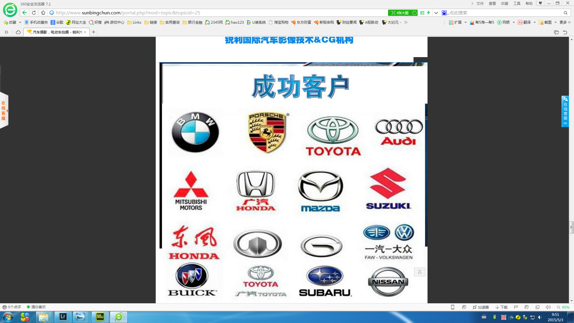Viewport: 574px width, 323px height.
Task: Open the 游戏中心 bookmark
Action: click(114, 22)
